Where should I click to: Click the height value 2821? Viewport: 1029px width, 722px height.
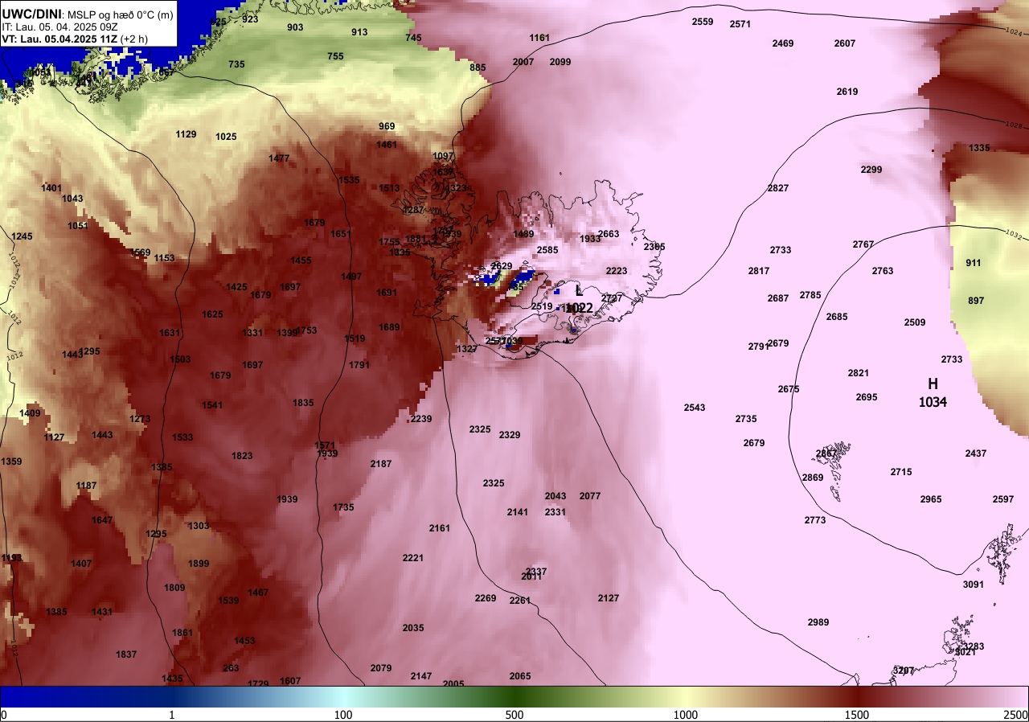point(859,373)
